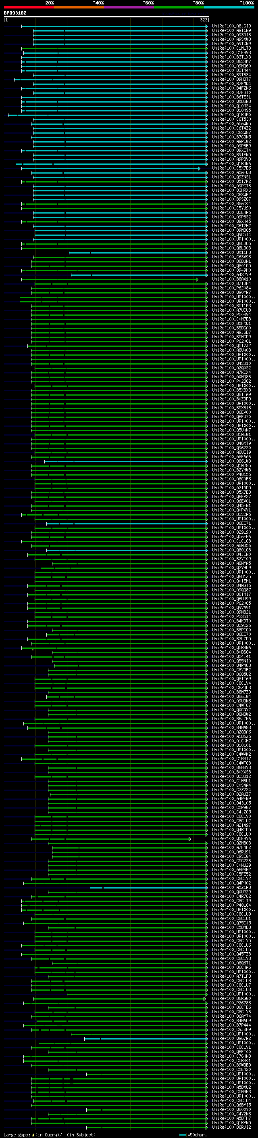Select label UniRef100_C8CLV1

coord(231,1047)
